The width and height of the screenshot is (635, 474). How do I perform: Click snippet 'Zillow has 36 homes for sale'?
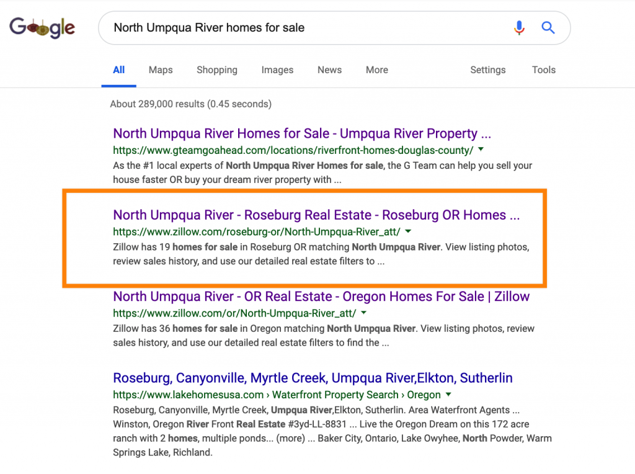pos(324,336)
